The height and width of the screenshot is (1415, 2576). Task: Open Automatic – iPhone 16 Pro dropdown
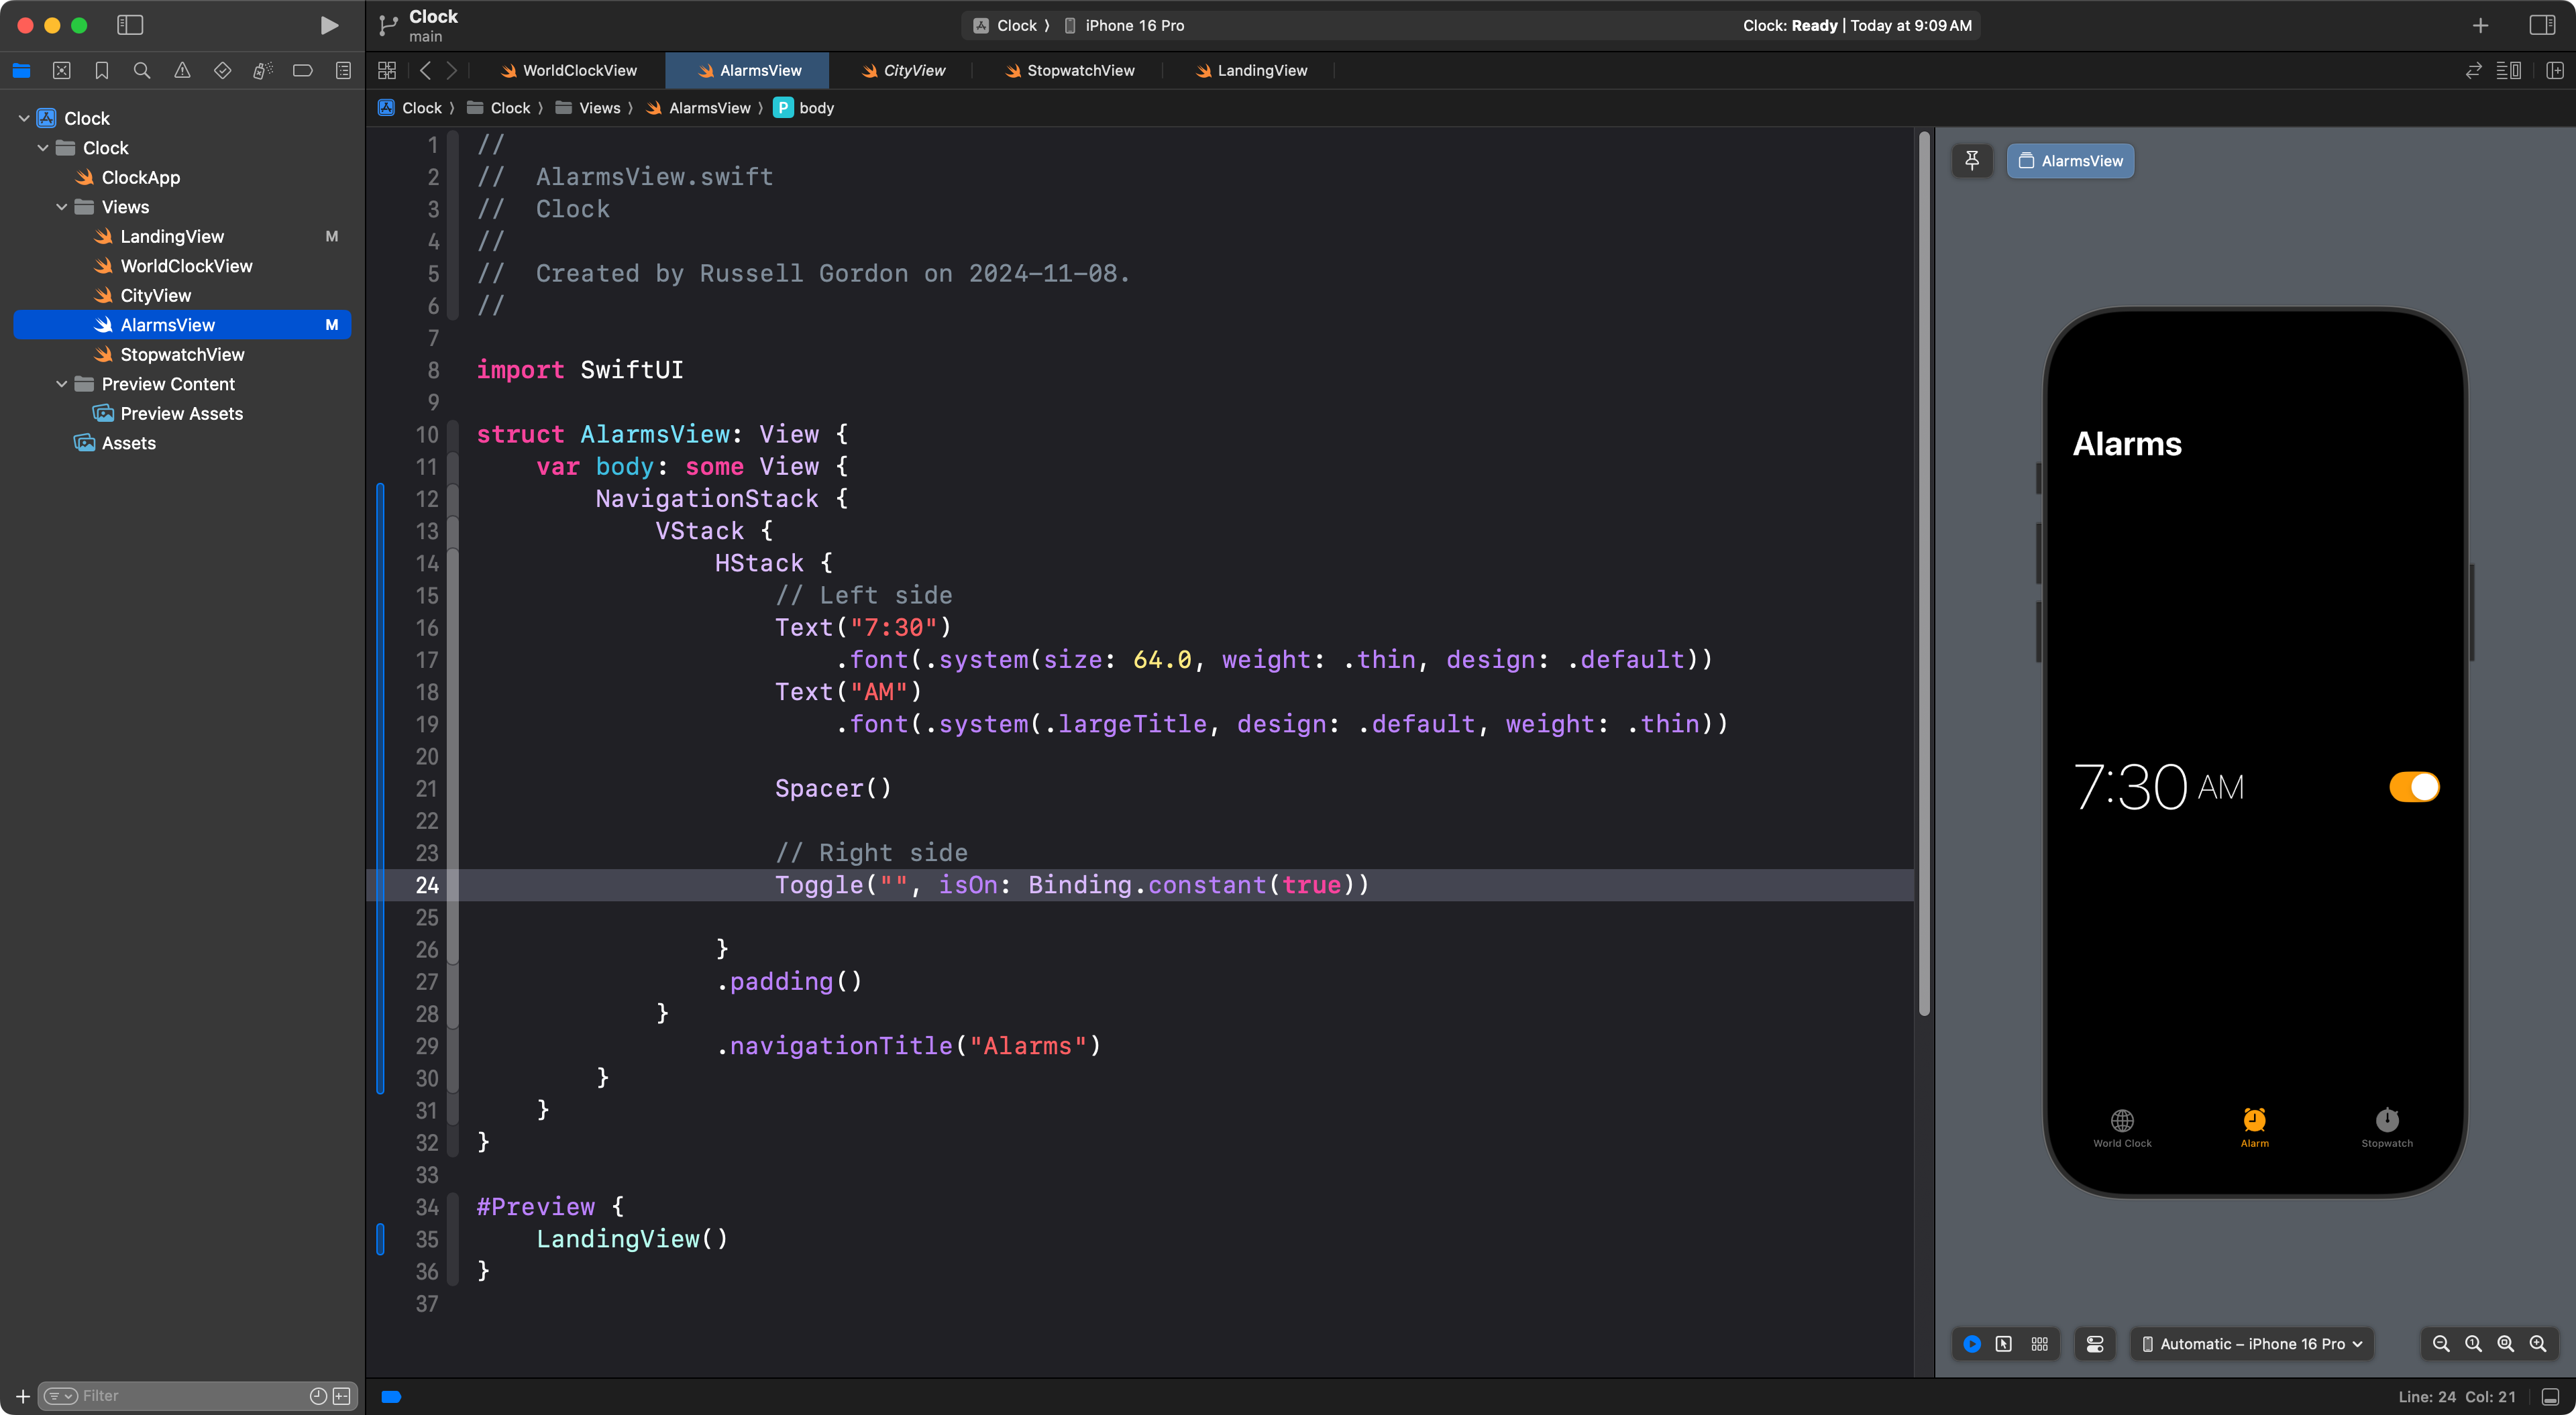click(x=2251, y=1344)
